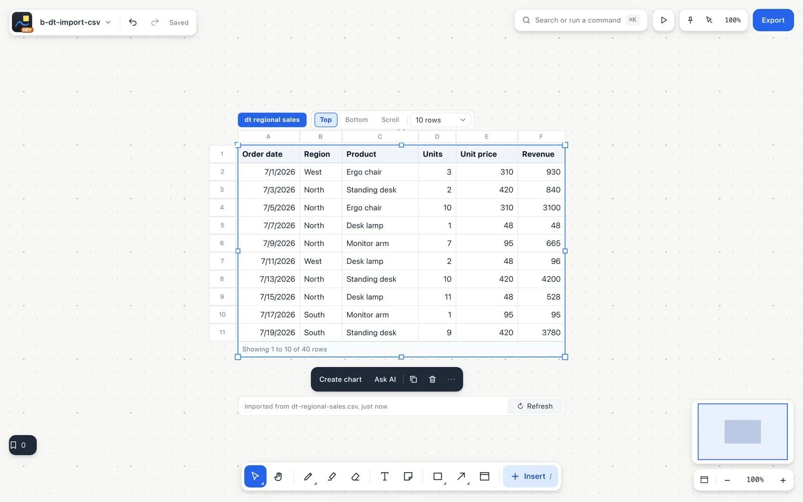Redo the last action

(154, 22)
